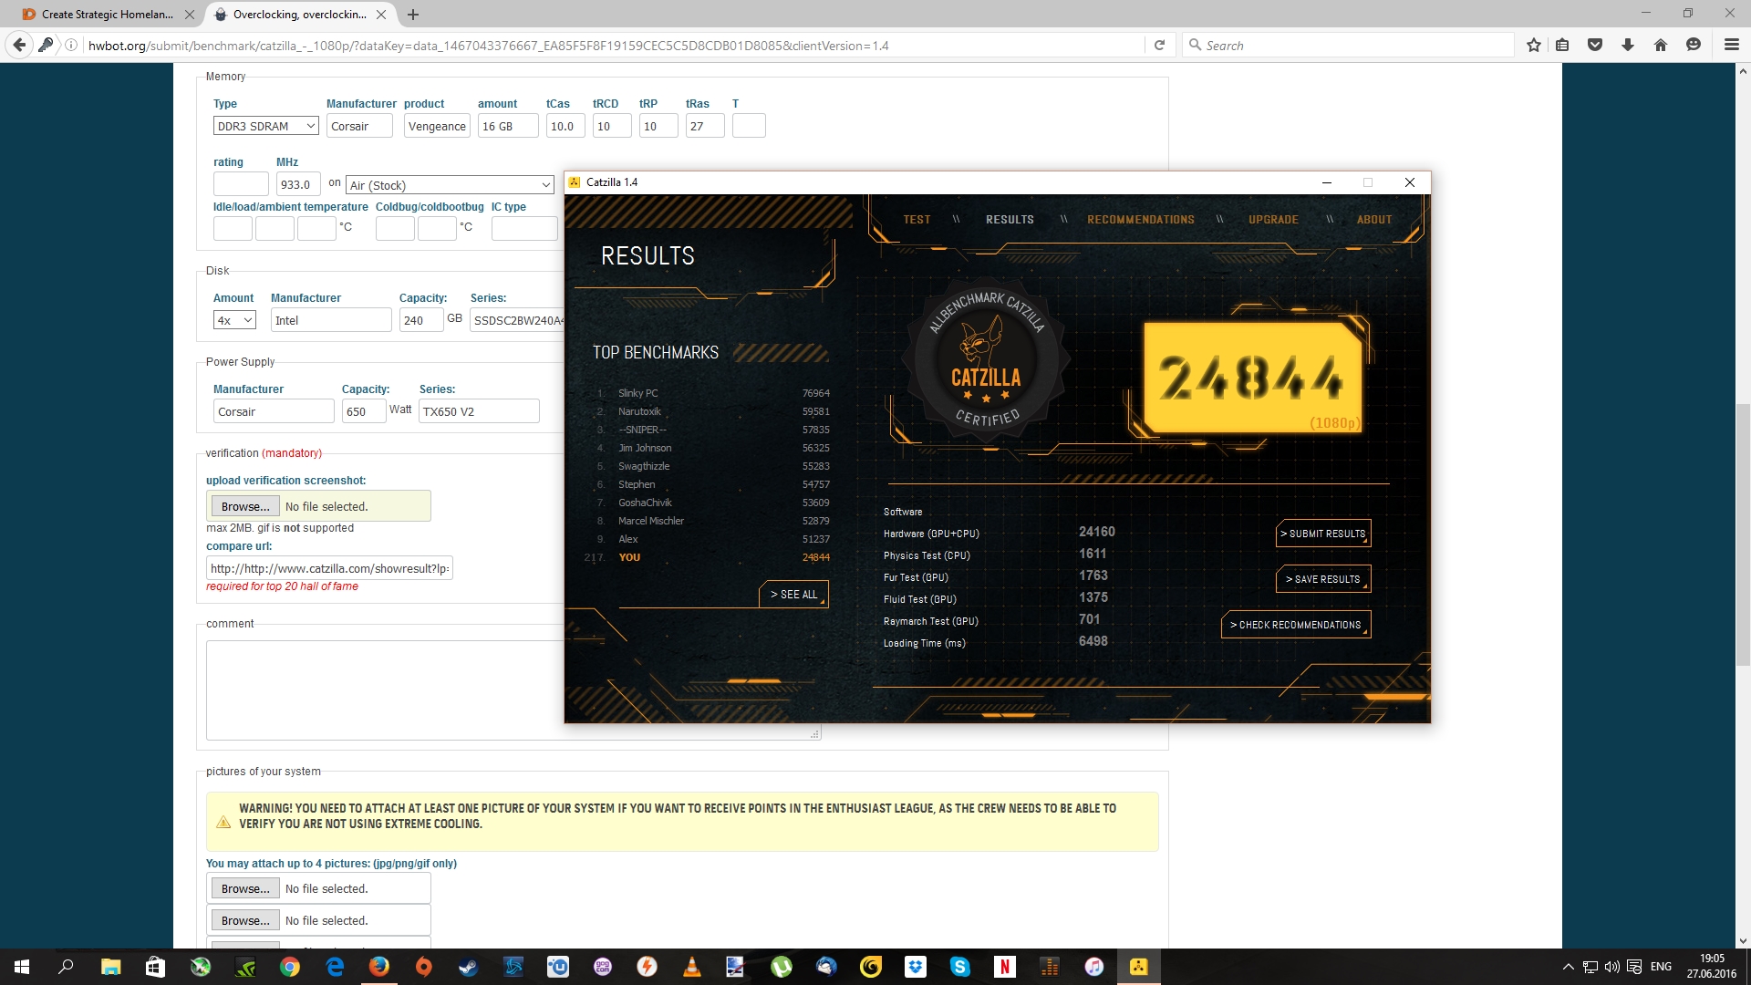This screenshot has width=1751, height=985.
Task: Click the Firefox Search box
Action: tap(1350, 45)
